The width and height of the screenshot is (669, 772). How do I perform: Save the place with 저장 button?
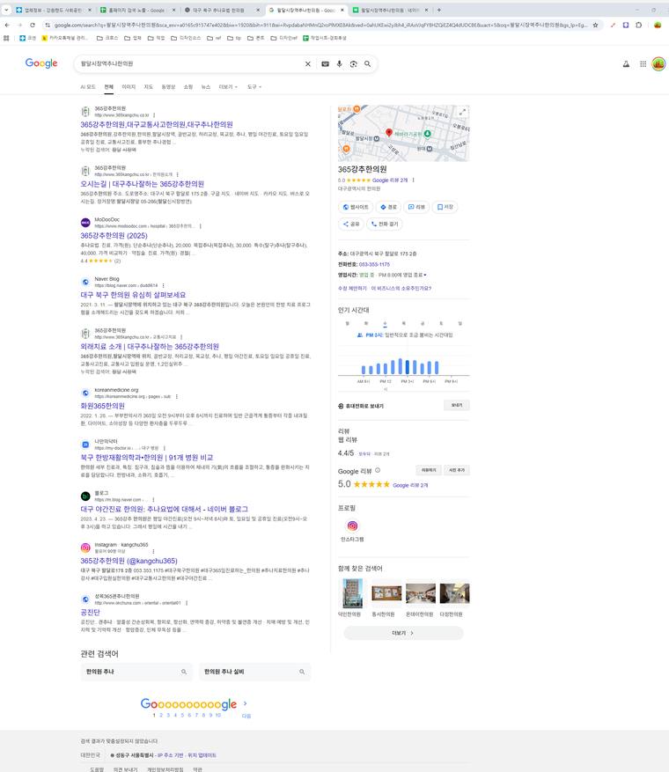click(445, 207)
